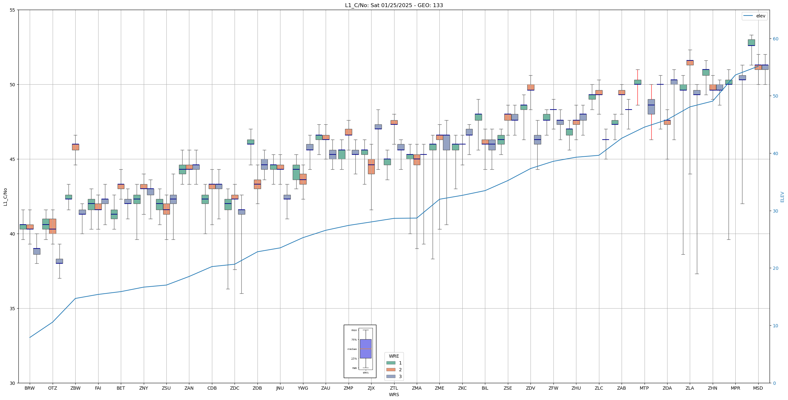Click the 55 tick on left axis
This screenshot has height=400, width=788.
[x=13, y=10]
